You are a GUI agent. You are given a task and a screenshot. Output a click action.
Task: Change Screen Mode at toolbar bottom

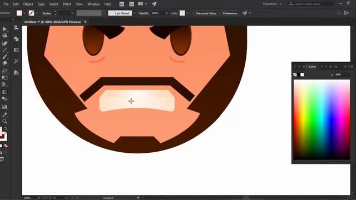[2, 159]
